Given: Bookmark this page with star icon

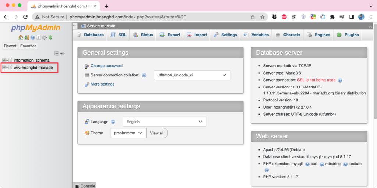Looking at the screenshot, I should [262, 17].
